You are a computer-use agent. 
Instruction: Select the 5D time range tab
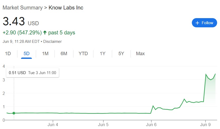point(26,54)
